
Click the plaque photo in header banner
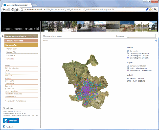(x=113, y=26)
